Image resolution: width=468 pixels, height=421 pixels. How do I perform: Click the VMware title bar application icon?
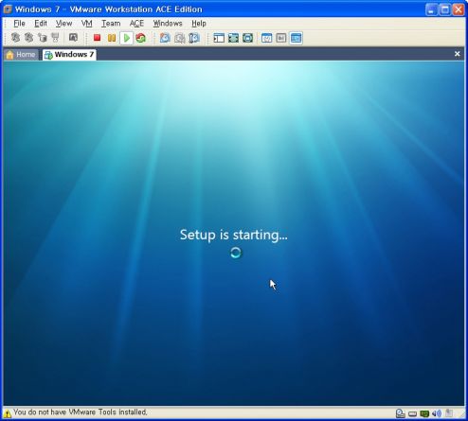8,9
